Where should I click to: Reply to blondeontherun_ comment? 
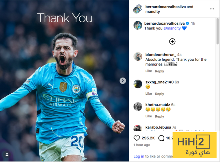tap(159, 71)
